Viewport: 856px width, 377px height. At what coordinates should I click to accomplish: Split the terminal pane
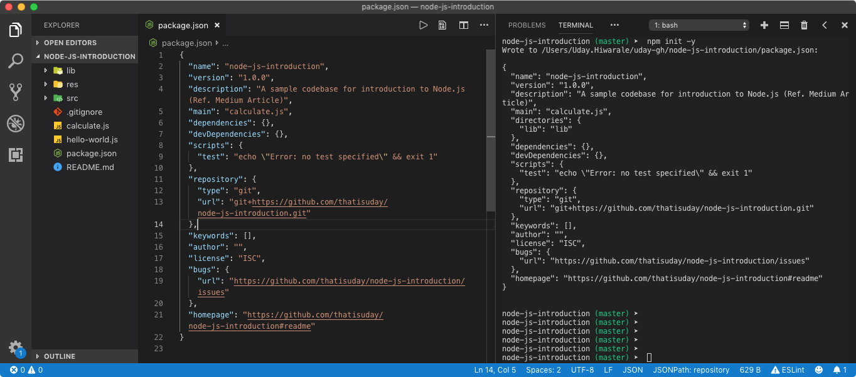784,25
